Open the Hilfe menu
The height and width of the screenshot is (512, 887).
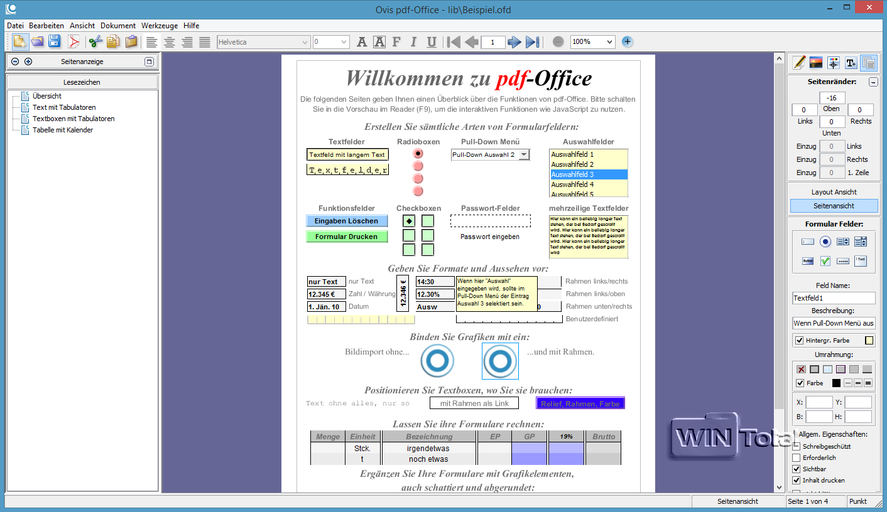point(192,26)
